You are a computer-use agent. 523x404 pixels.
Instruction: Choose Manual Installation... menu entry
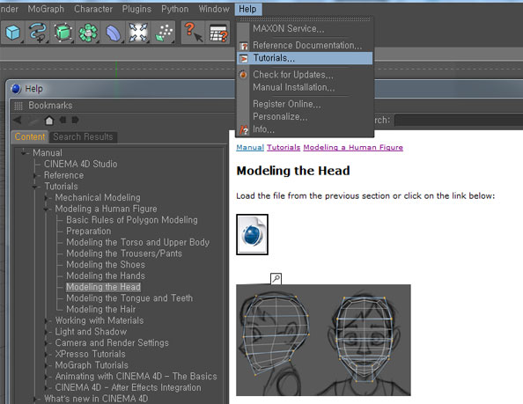(x=305, y=87)
